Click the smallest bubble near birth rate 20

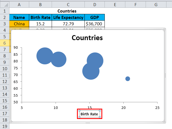(128, 79)
